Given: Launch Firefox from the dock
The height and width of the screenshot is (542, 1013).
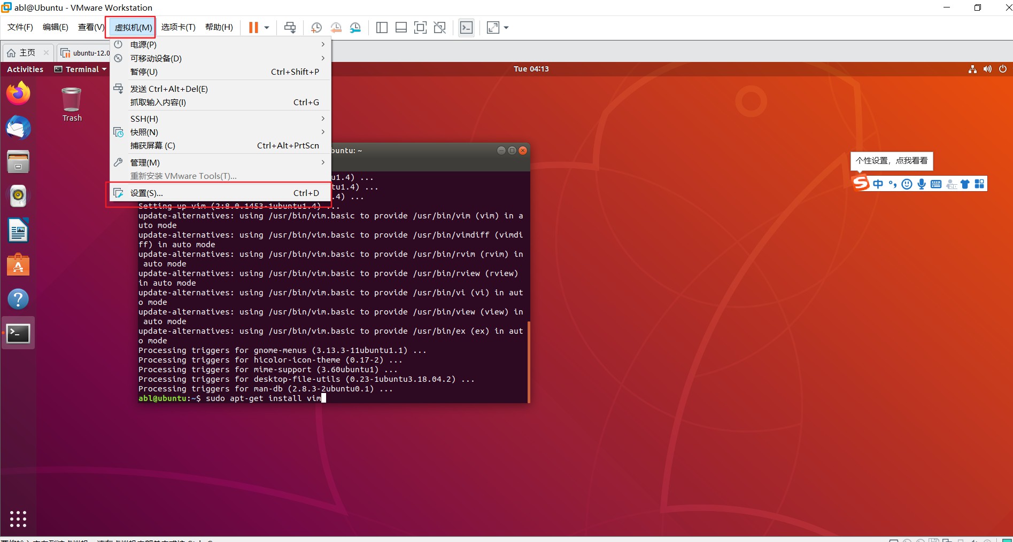Looking at the screenshot, I should pos(18,93).
